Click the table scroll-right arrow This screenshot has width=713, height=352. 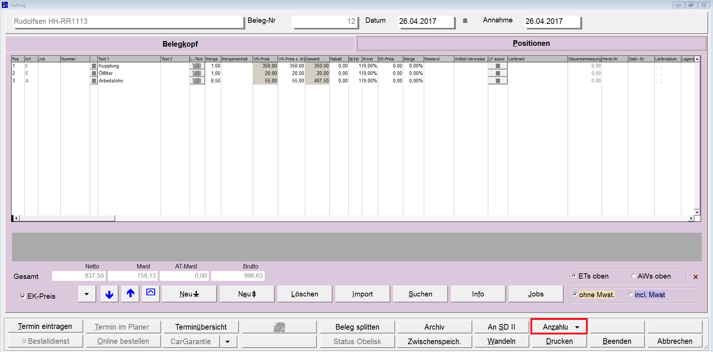point(691,218)
